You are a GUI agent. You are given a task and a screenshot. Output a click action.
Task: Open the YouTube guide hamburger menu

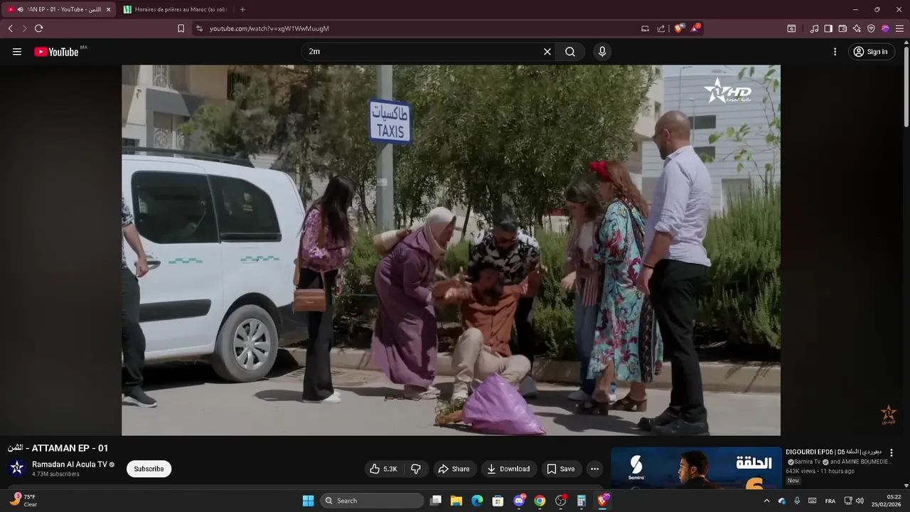(17, 52)
